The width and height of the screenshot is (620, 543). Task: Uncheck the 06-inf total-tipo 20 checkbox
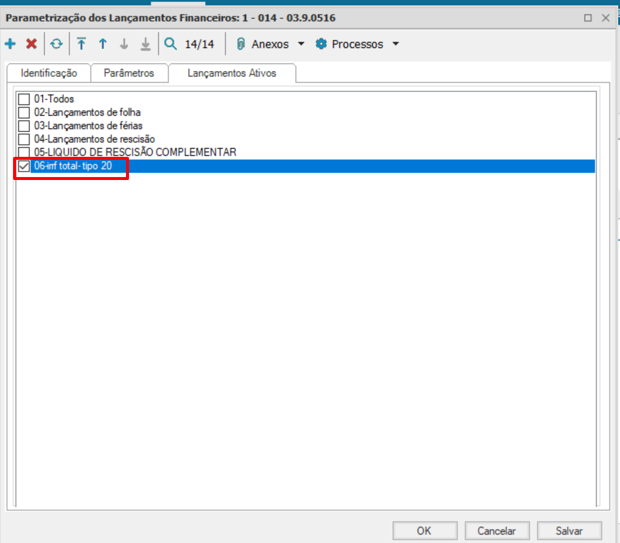24,166
